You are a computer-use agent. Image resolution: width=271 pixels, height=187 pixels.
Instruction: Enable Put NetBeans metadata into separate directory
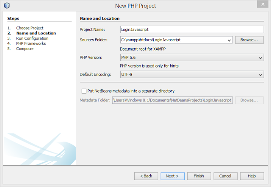[x=84, y=91]
